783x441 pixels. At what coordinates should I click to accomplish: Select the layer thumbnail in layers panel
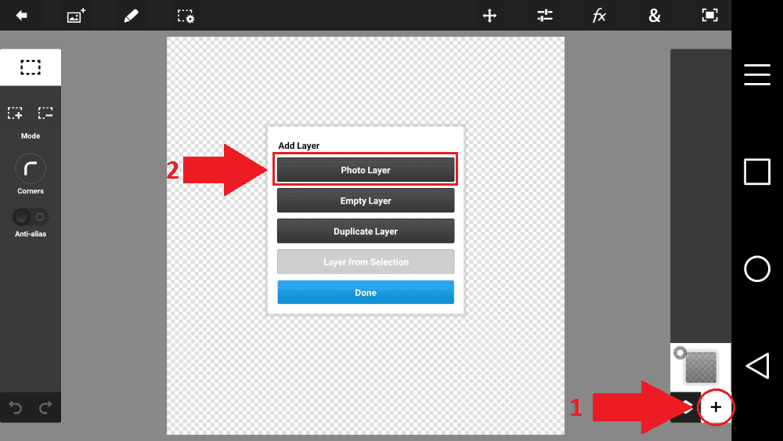point(700,367)
